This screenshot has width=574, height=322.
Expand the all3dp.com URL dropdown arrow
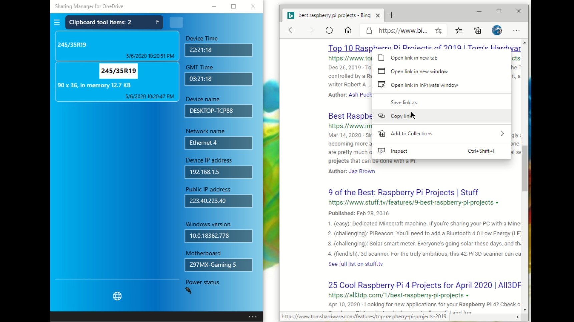[x=467, y=295]
